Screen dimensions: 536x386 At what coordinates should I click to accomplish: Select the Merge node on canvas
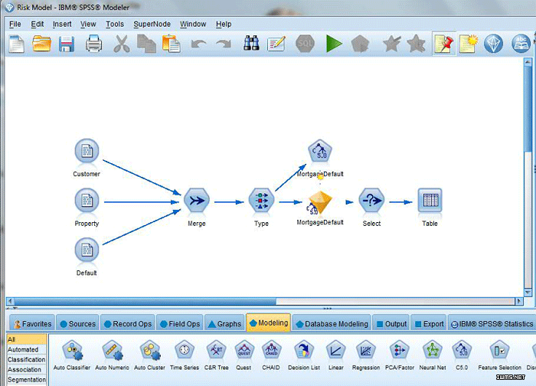197,201
